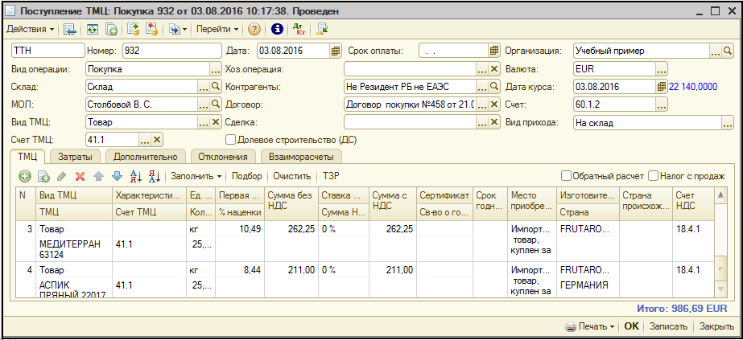The width and height of the screenshot is (743, 340).
Task: Click the blue information icon
Action: pyautogui.click(x=277, y=29)
